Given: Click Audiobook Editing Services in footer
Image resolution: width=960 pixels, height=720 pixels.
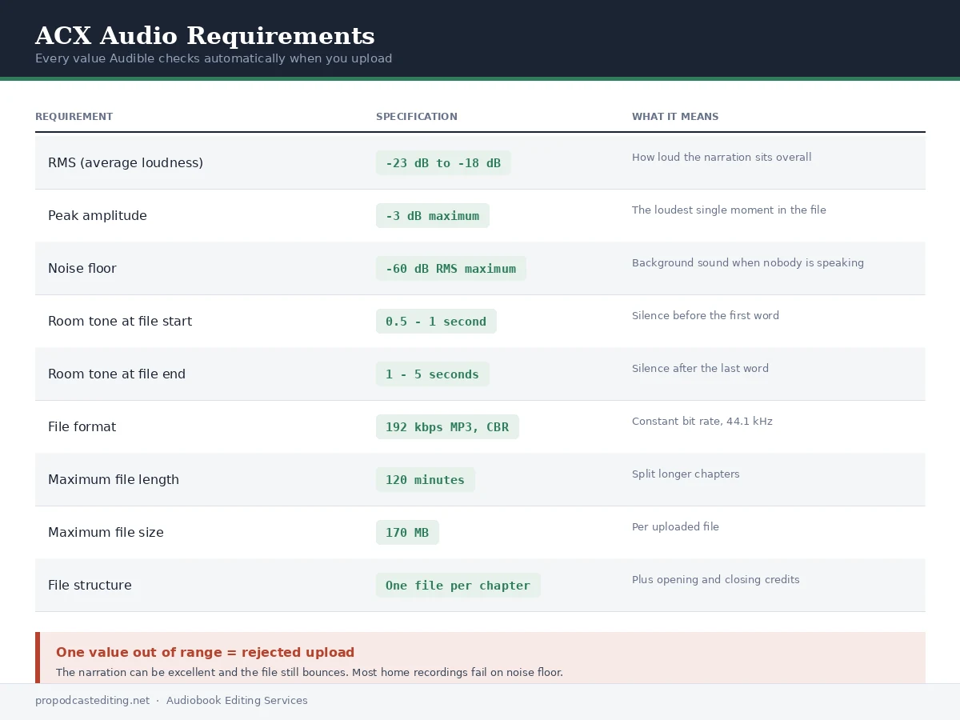Looking at the screenshot, I should coord(237,701).
